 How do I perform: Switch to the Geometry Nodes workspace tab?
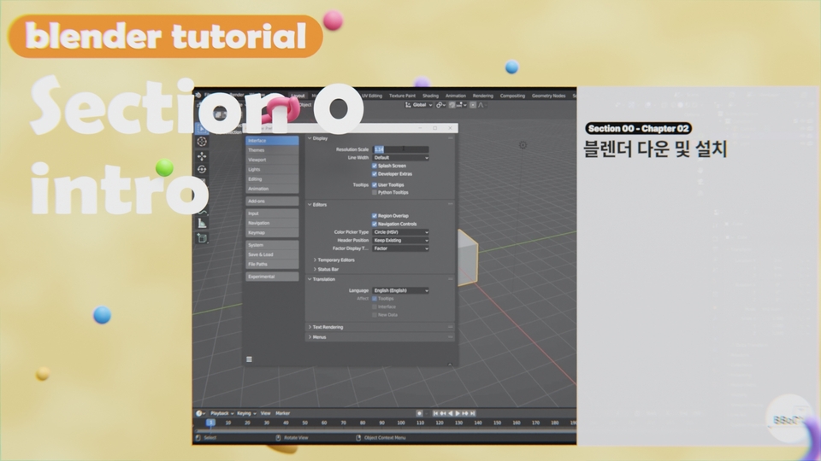point(548,96)
